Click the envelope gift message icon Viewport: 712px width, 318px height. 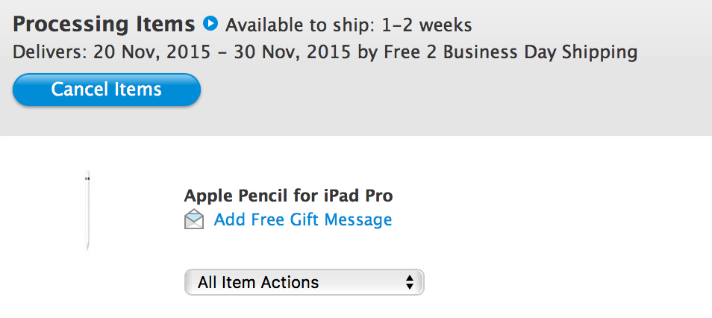194,219
